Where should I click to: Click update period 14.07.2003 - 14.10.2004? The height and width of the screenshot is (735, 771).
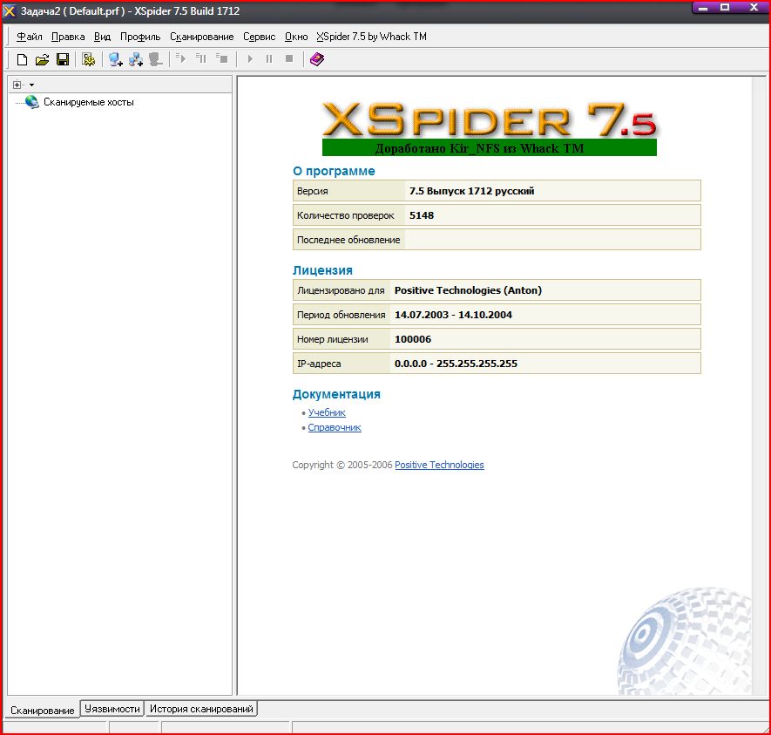tap(453, 315)
